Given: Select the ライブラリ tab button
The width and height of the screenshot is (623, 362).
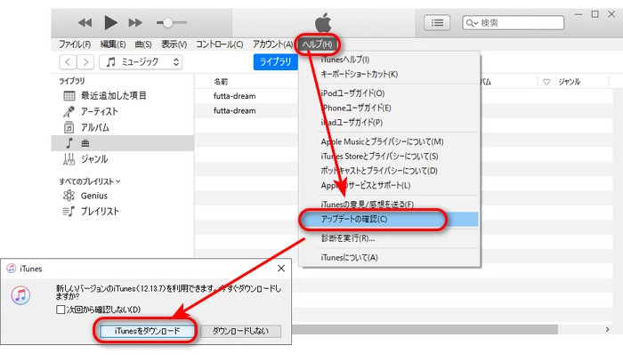Looking at the screenshot, I should click(275, 62).
